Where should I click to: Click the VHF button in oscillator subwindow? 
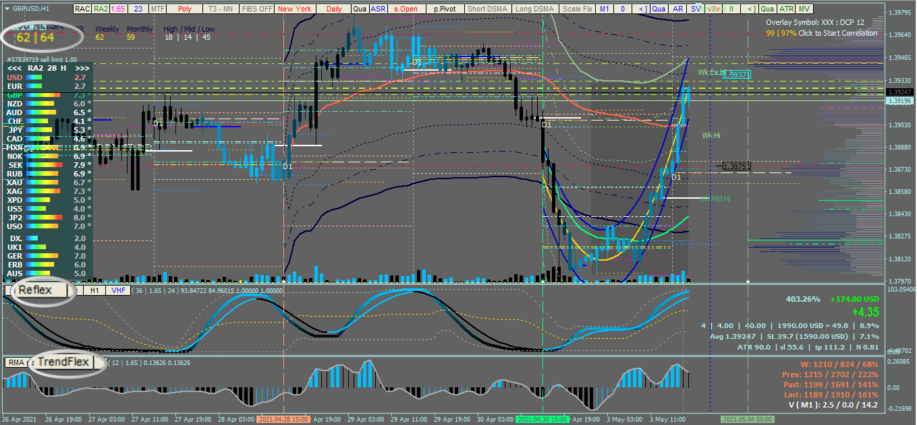pyautogui.click(x=118, y=290)
